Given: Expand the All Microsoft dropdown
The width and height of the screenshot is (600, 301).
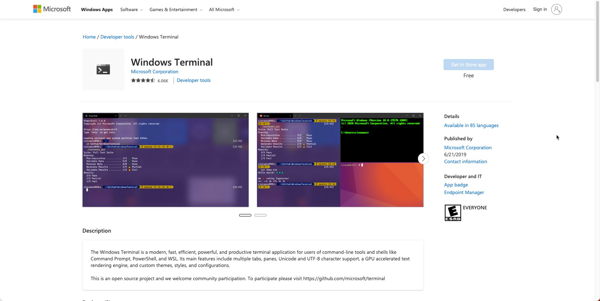Looking at the screenshot, I should pos(224,10).
